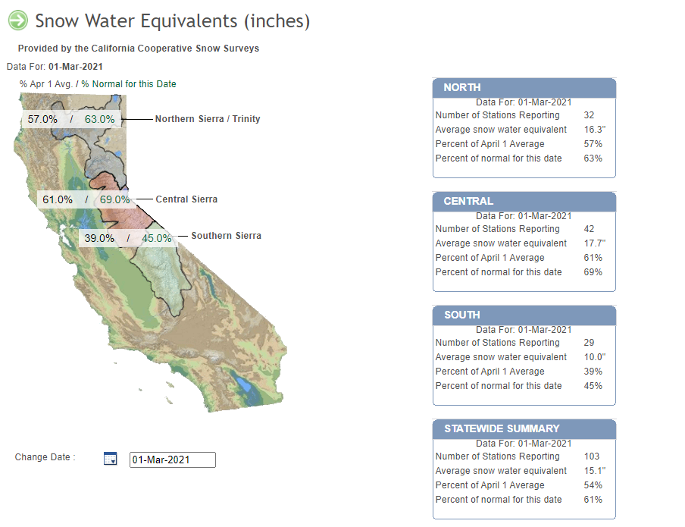
Task: Open the calendar date picker icon
Action: 110,459
